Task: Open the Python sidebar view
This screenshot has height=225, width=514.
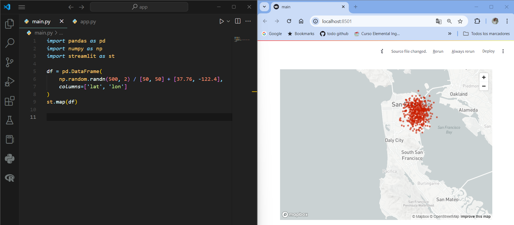Action: pyautogui.click(x=9, y=159)
